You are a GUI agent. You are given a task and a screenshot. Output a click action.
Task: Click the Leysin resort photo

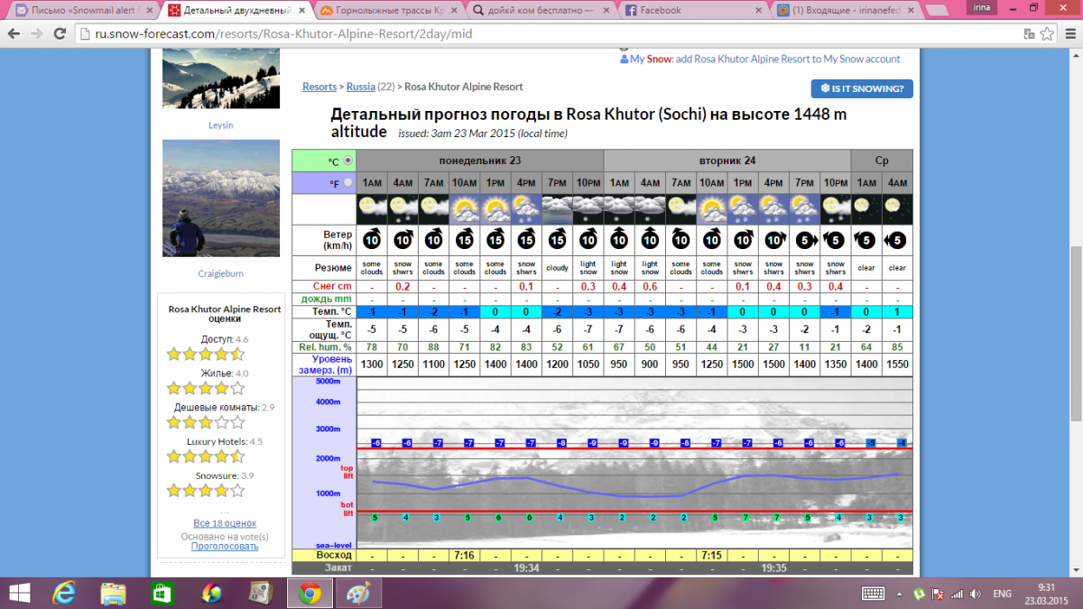221,79
